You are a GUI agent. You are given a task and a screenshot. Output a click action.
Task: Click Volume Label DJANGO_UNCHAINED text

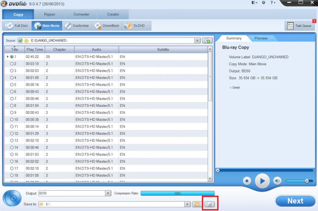(x=259, y=57)
